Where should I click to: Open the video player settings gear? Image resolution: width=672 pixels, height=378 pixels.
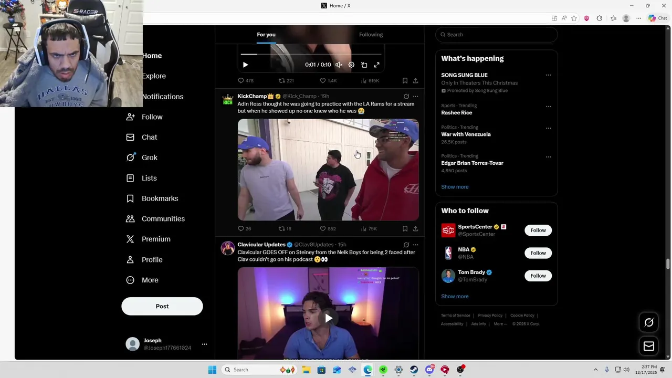click(351, 65)
